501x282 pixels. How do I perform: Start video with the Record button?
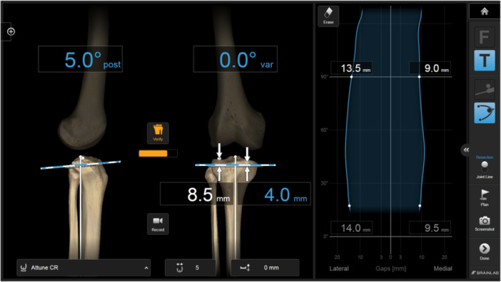pyautogui.click(x=158, y=224)
